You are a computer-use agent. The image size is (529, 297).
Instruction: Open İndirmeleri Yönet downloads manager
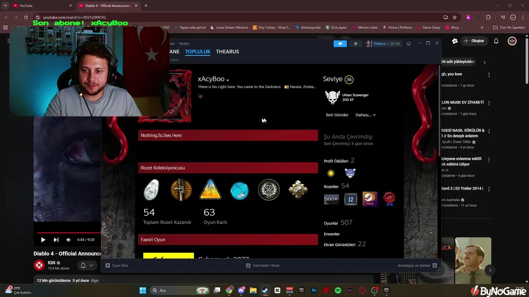click(263, 266)
